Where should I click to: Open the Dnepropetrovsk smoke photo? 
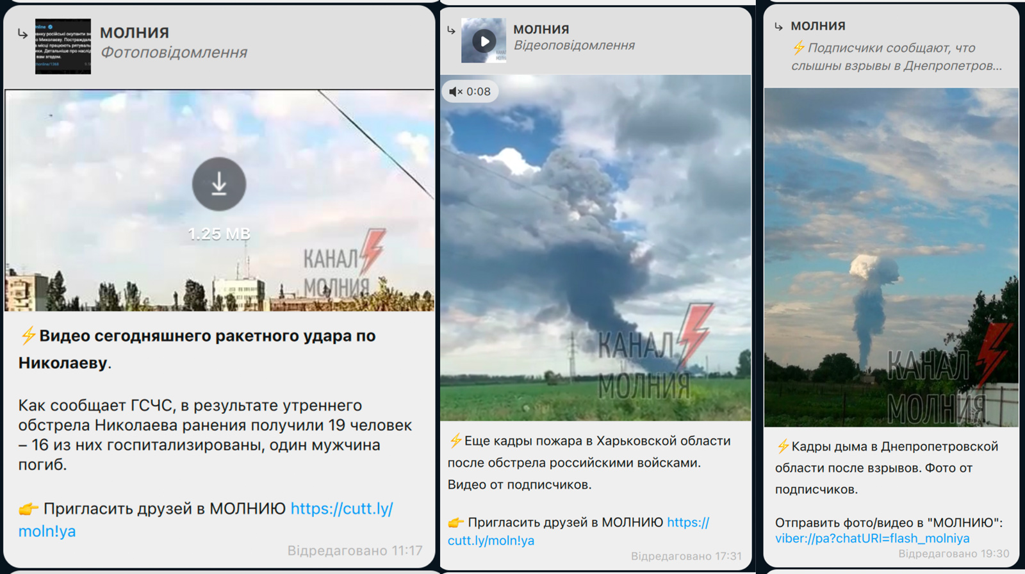pyautogui.click(x=891, y=258)
